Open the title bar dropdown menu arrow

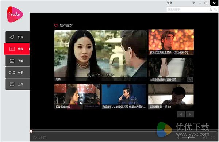194,3
